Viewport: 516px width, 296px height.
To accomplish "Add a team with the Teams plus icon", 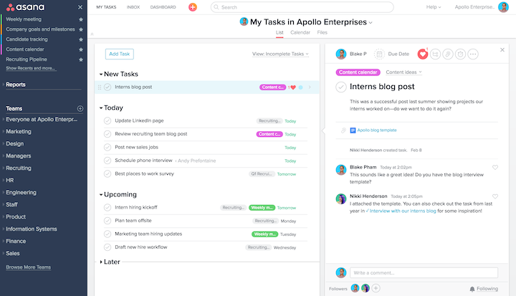I will coord(80,109).
